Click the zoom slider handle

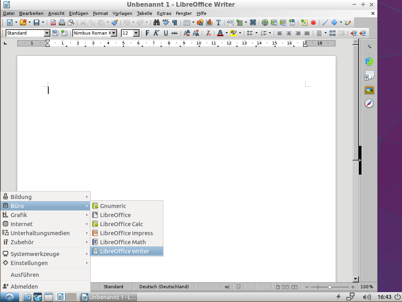point(330,287)
